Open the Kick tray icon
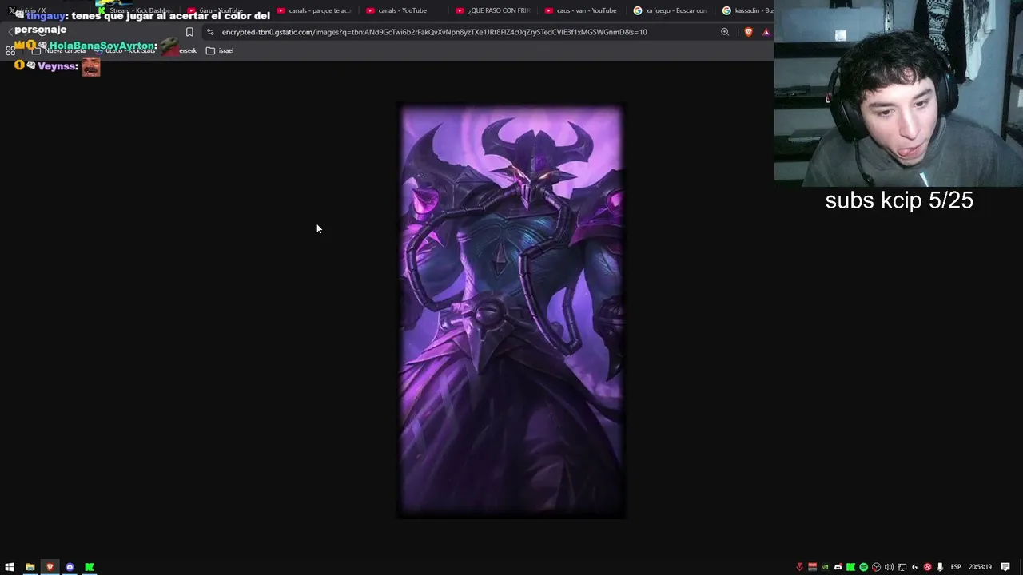 click(850, 567)
